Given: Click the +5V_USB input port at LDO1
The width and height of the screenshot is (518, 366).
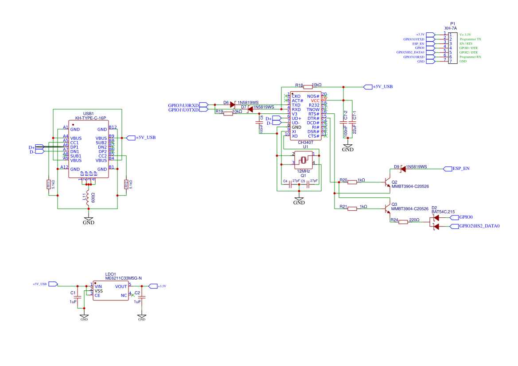Looking at the screenshot, I should tap(45, 284).
